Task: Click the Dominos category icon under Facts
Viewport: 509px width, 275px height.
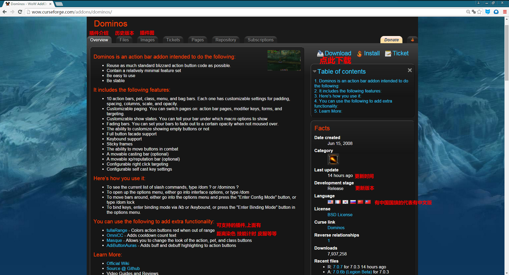Action: coord(333,159)
